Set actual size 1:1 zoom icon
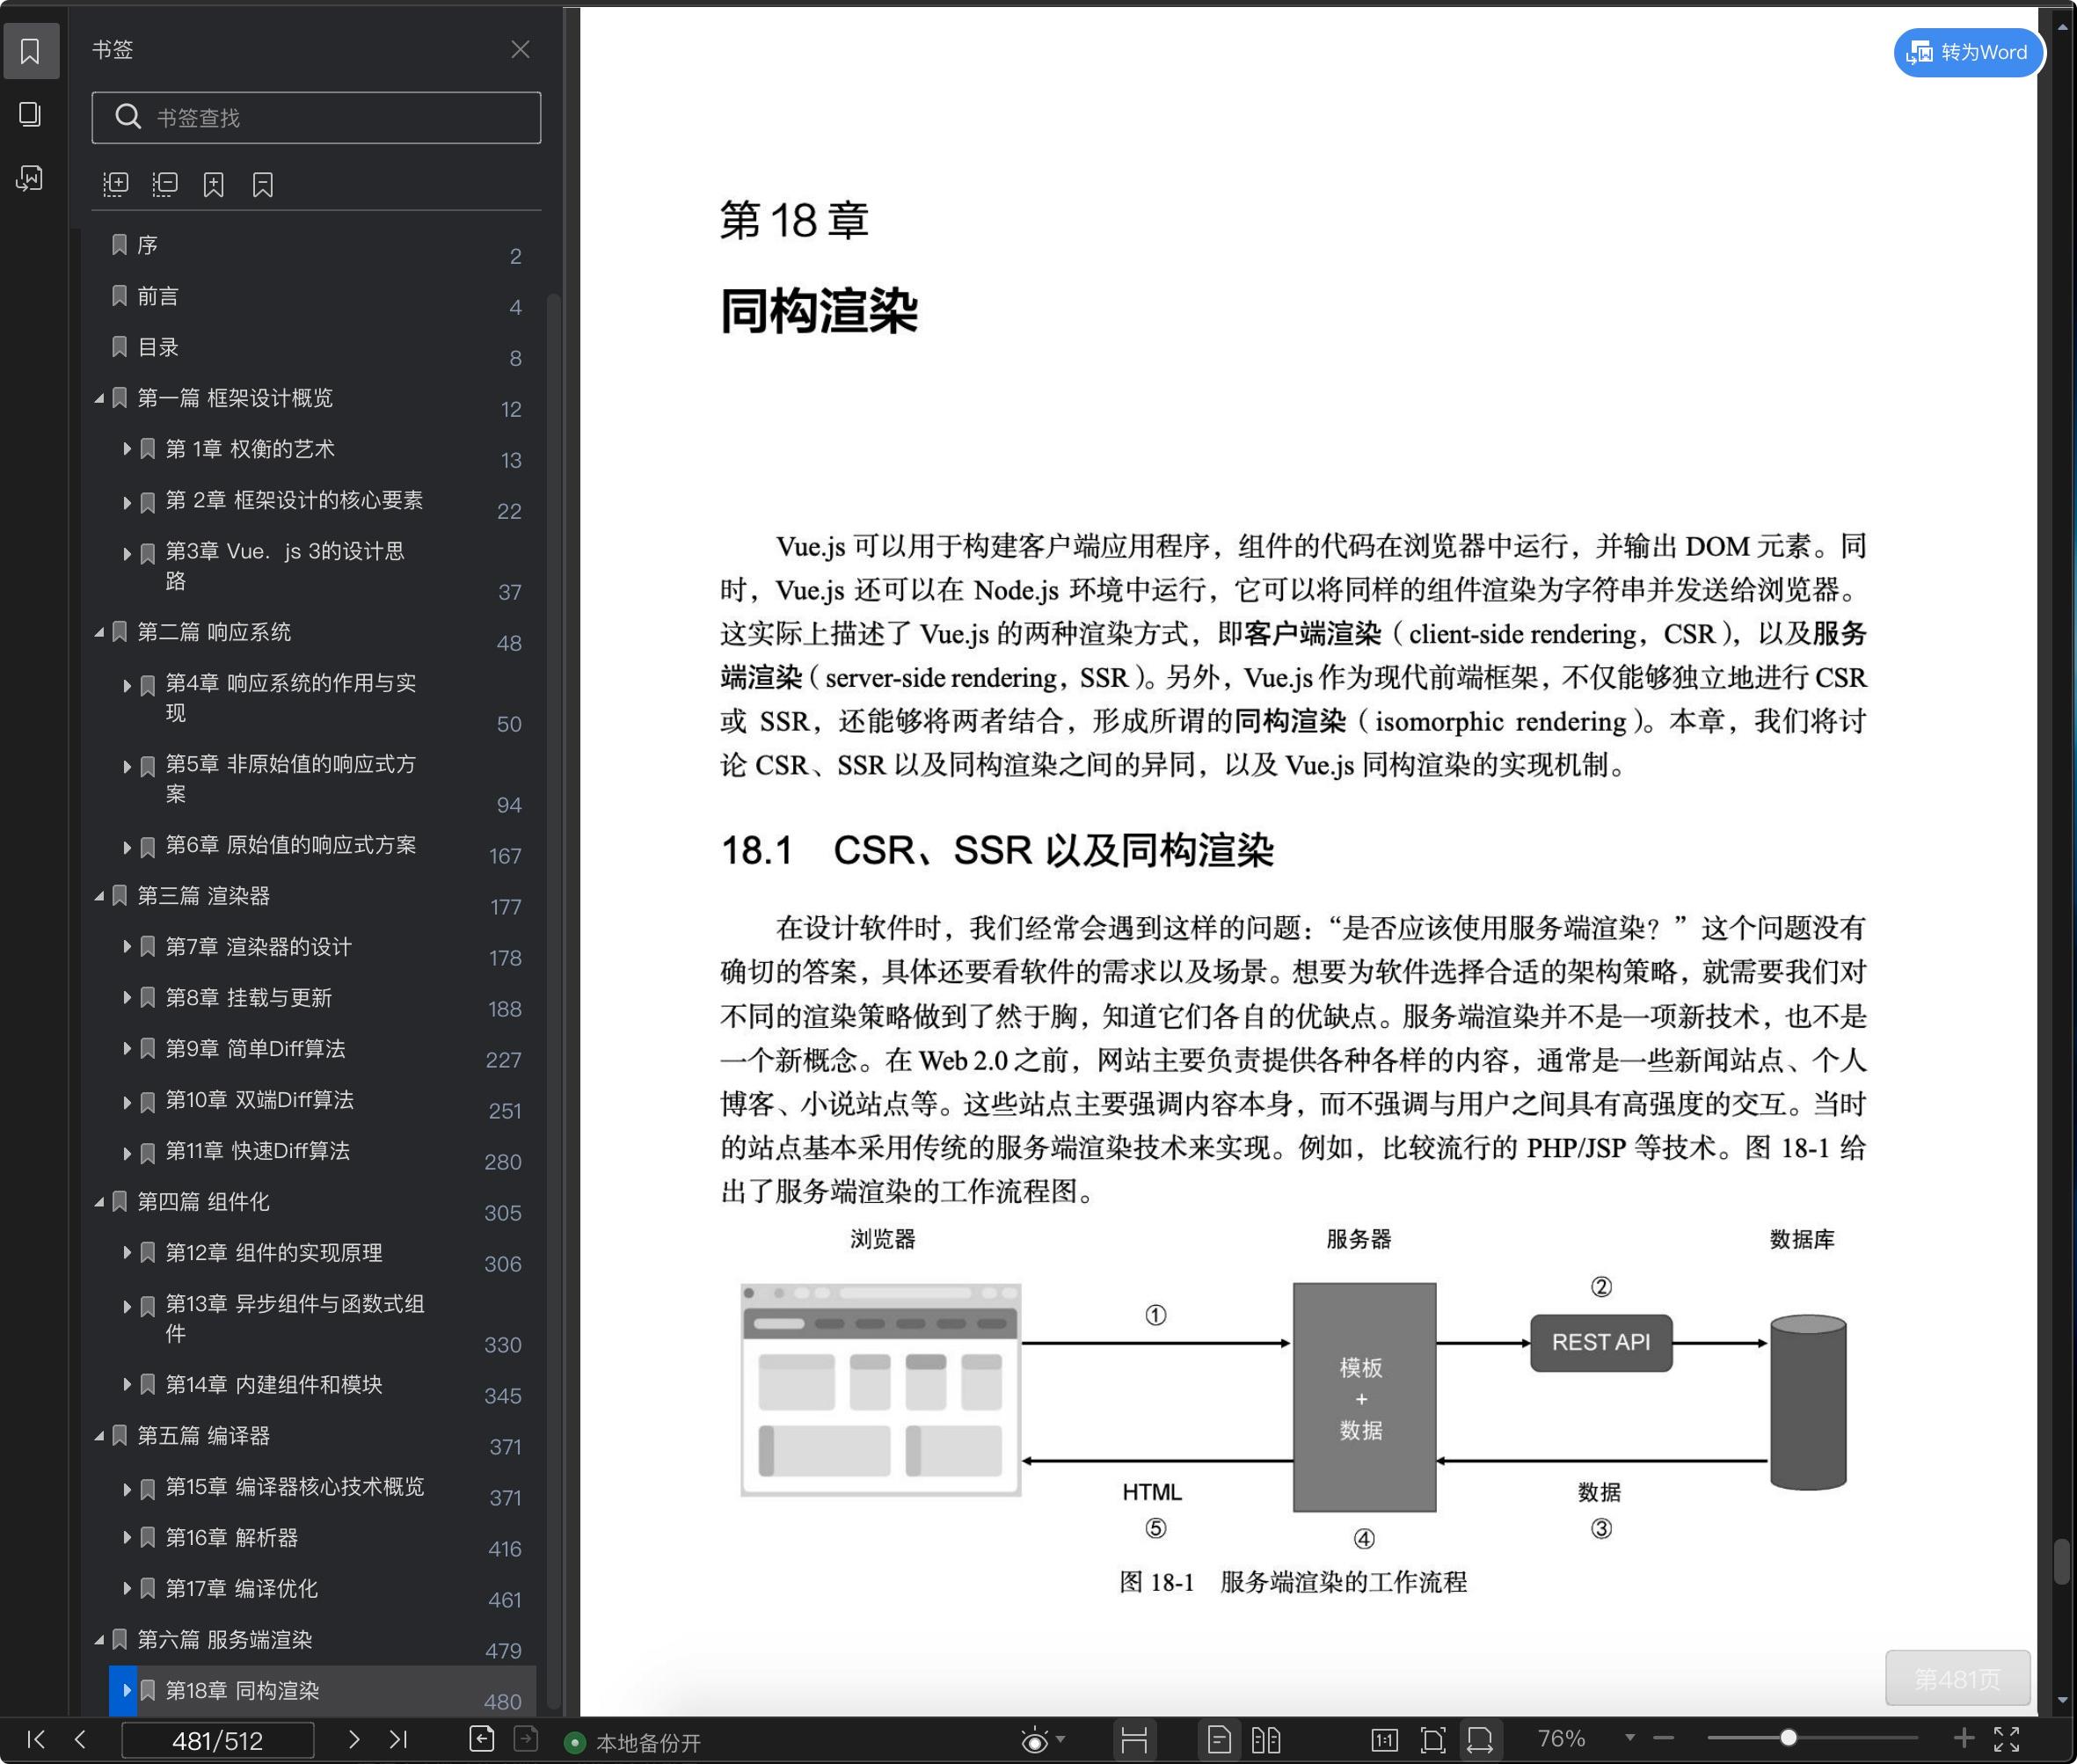2077x1764 pixels. coord(1384,1740)
